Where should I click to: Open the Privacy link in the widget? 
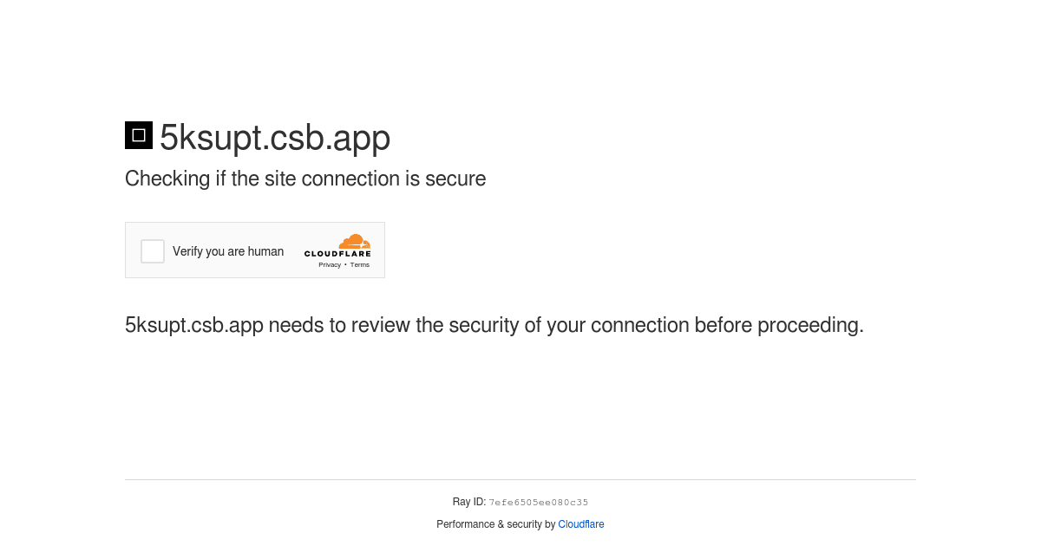(x=330, y=265)
